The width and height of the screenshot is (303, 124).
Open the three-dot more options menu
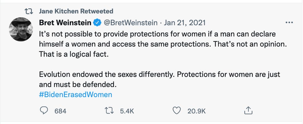pos(289,23)
